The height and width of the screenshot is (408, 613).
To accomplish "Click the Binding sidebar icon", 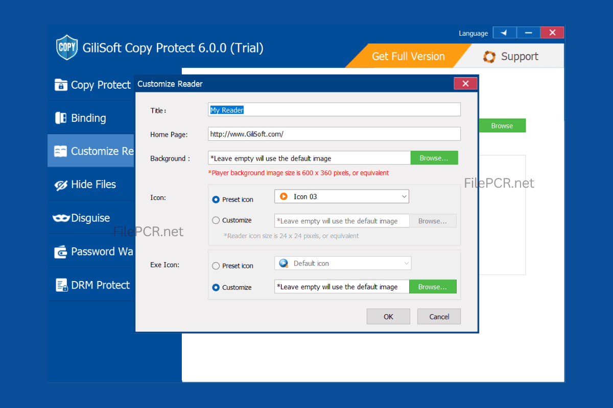I will tap(61, 118).
